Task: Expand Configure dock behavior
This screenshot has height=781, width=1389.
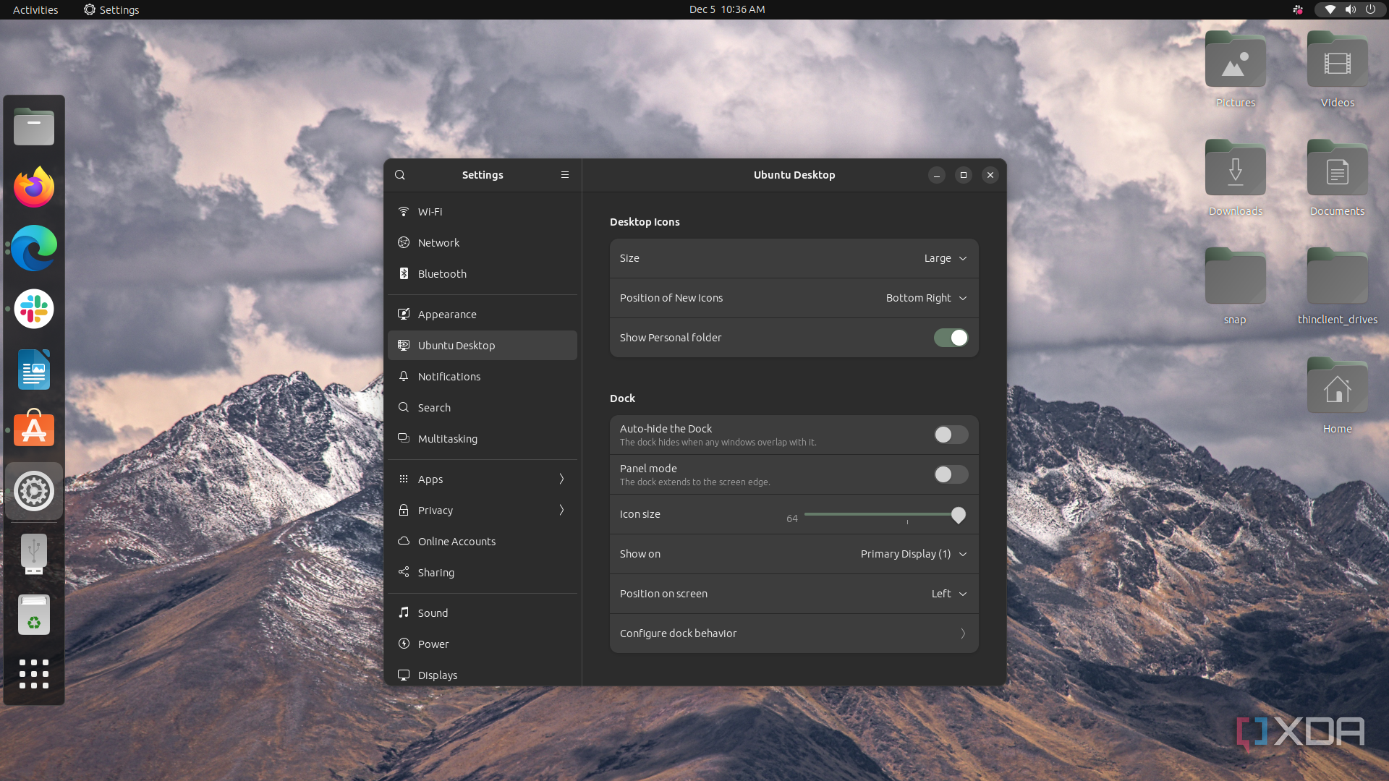Action: (x=794, y=633)
